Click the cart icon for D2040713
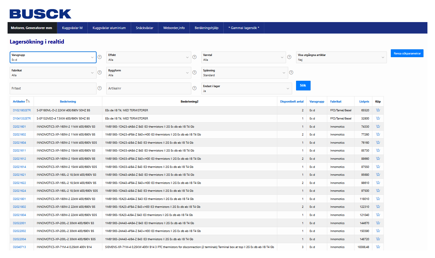Viewport: 435px width, 258px height. click(378, 247)
